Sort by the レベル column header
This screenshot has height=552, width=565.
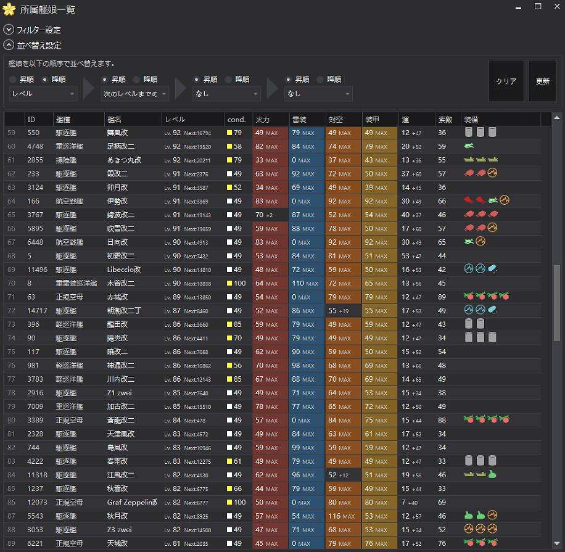click(193, 120)
